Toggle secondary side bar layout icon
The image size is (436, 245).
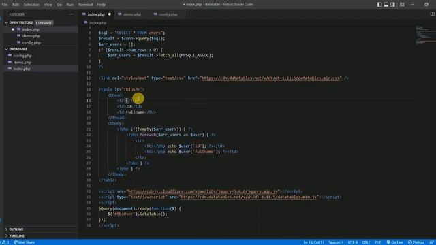[x=392, y=5]
